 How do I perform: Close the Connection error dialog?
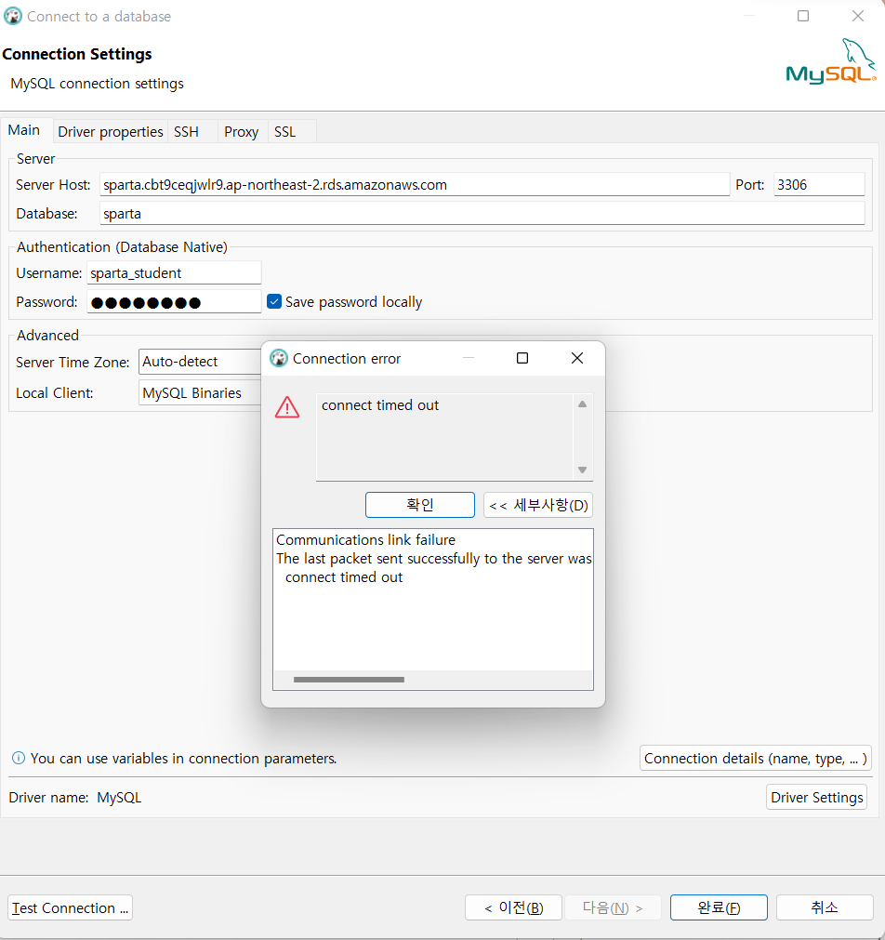[x=577, y=358]
